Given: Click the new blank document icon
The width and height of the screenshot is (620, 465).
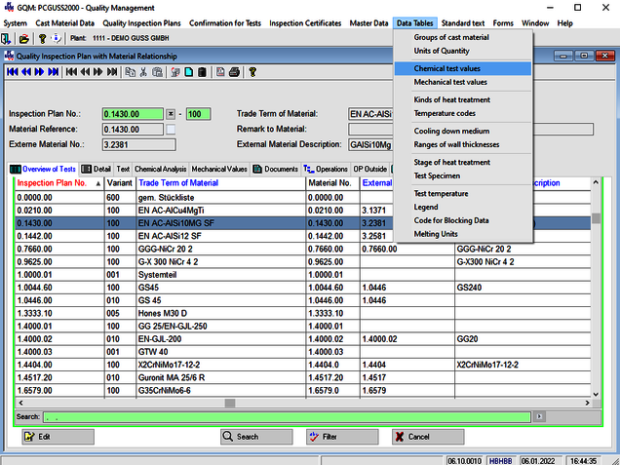Looking at the screenshot, I should [187, 71].
